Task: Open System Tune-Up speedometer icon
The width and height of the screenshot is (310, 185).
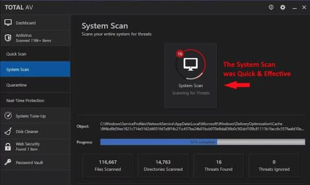Action: pos(8,116)
